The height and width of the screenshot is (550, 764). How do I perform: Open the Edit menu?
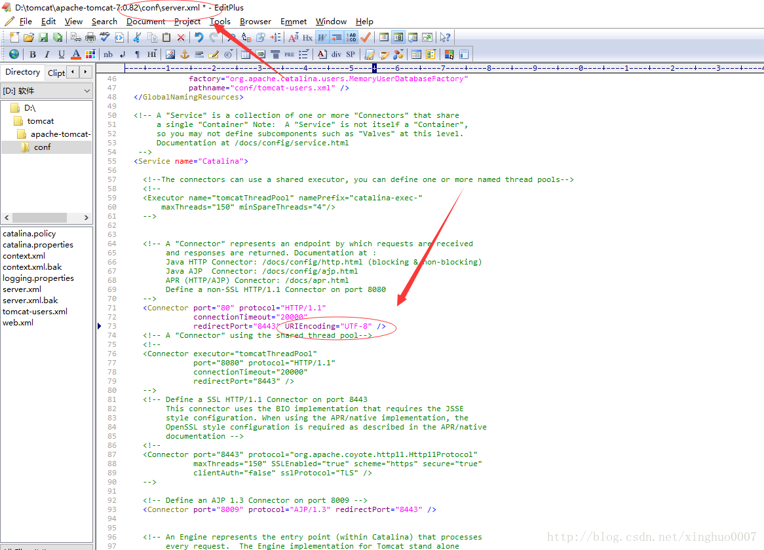pyautogui.click(x=48, y=22)
